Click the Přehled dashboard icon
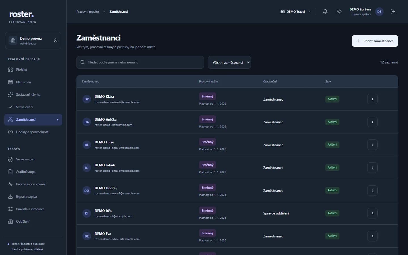Screen dimensions: 408x255 10,70
